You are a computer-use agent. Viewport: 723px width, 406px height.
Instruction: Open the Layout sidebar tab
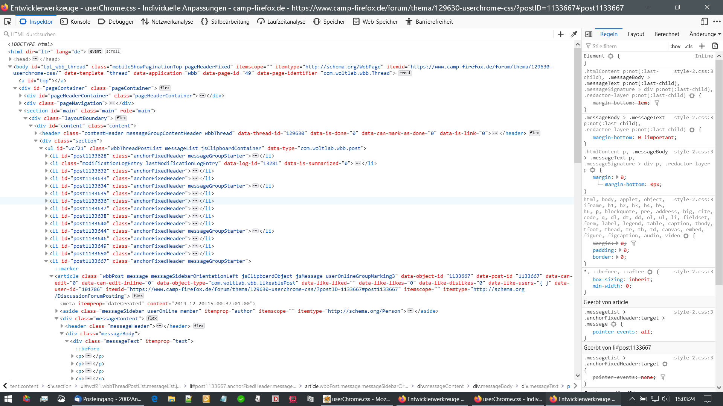636,34
